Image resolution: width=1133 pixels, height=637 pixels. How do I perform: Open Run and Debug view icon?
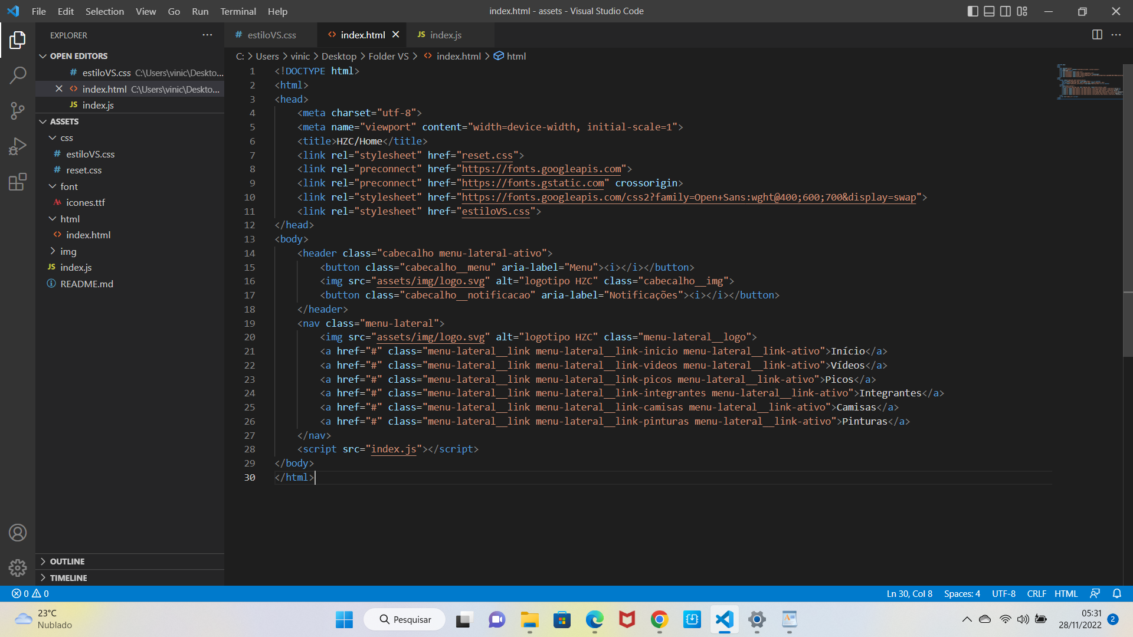coord(18,146)
